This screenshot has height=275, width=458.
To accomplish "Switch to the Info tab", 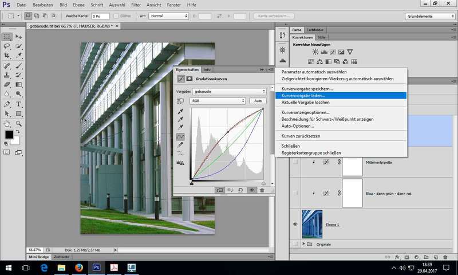I will click(x=207, y=69).
